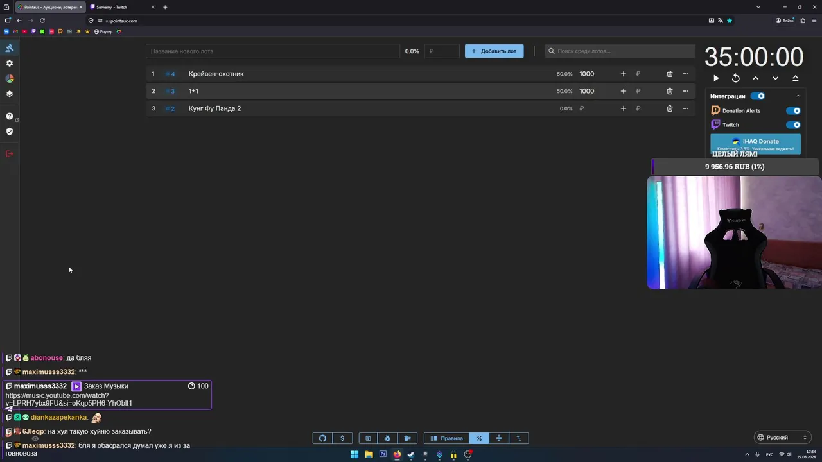
Task: Click the clear lots trash-list icon
Action: (407, 438)
